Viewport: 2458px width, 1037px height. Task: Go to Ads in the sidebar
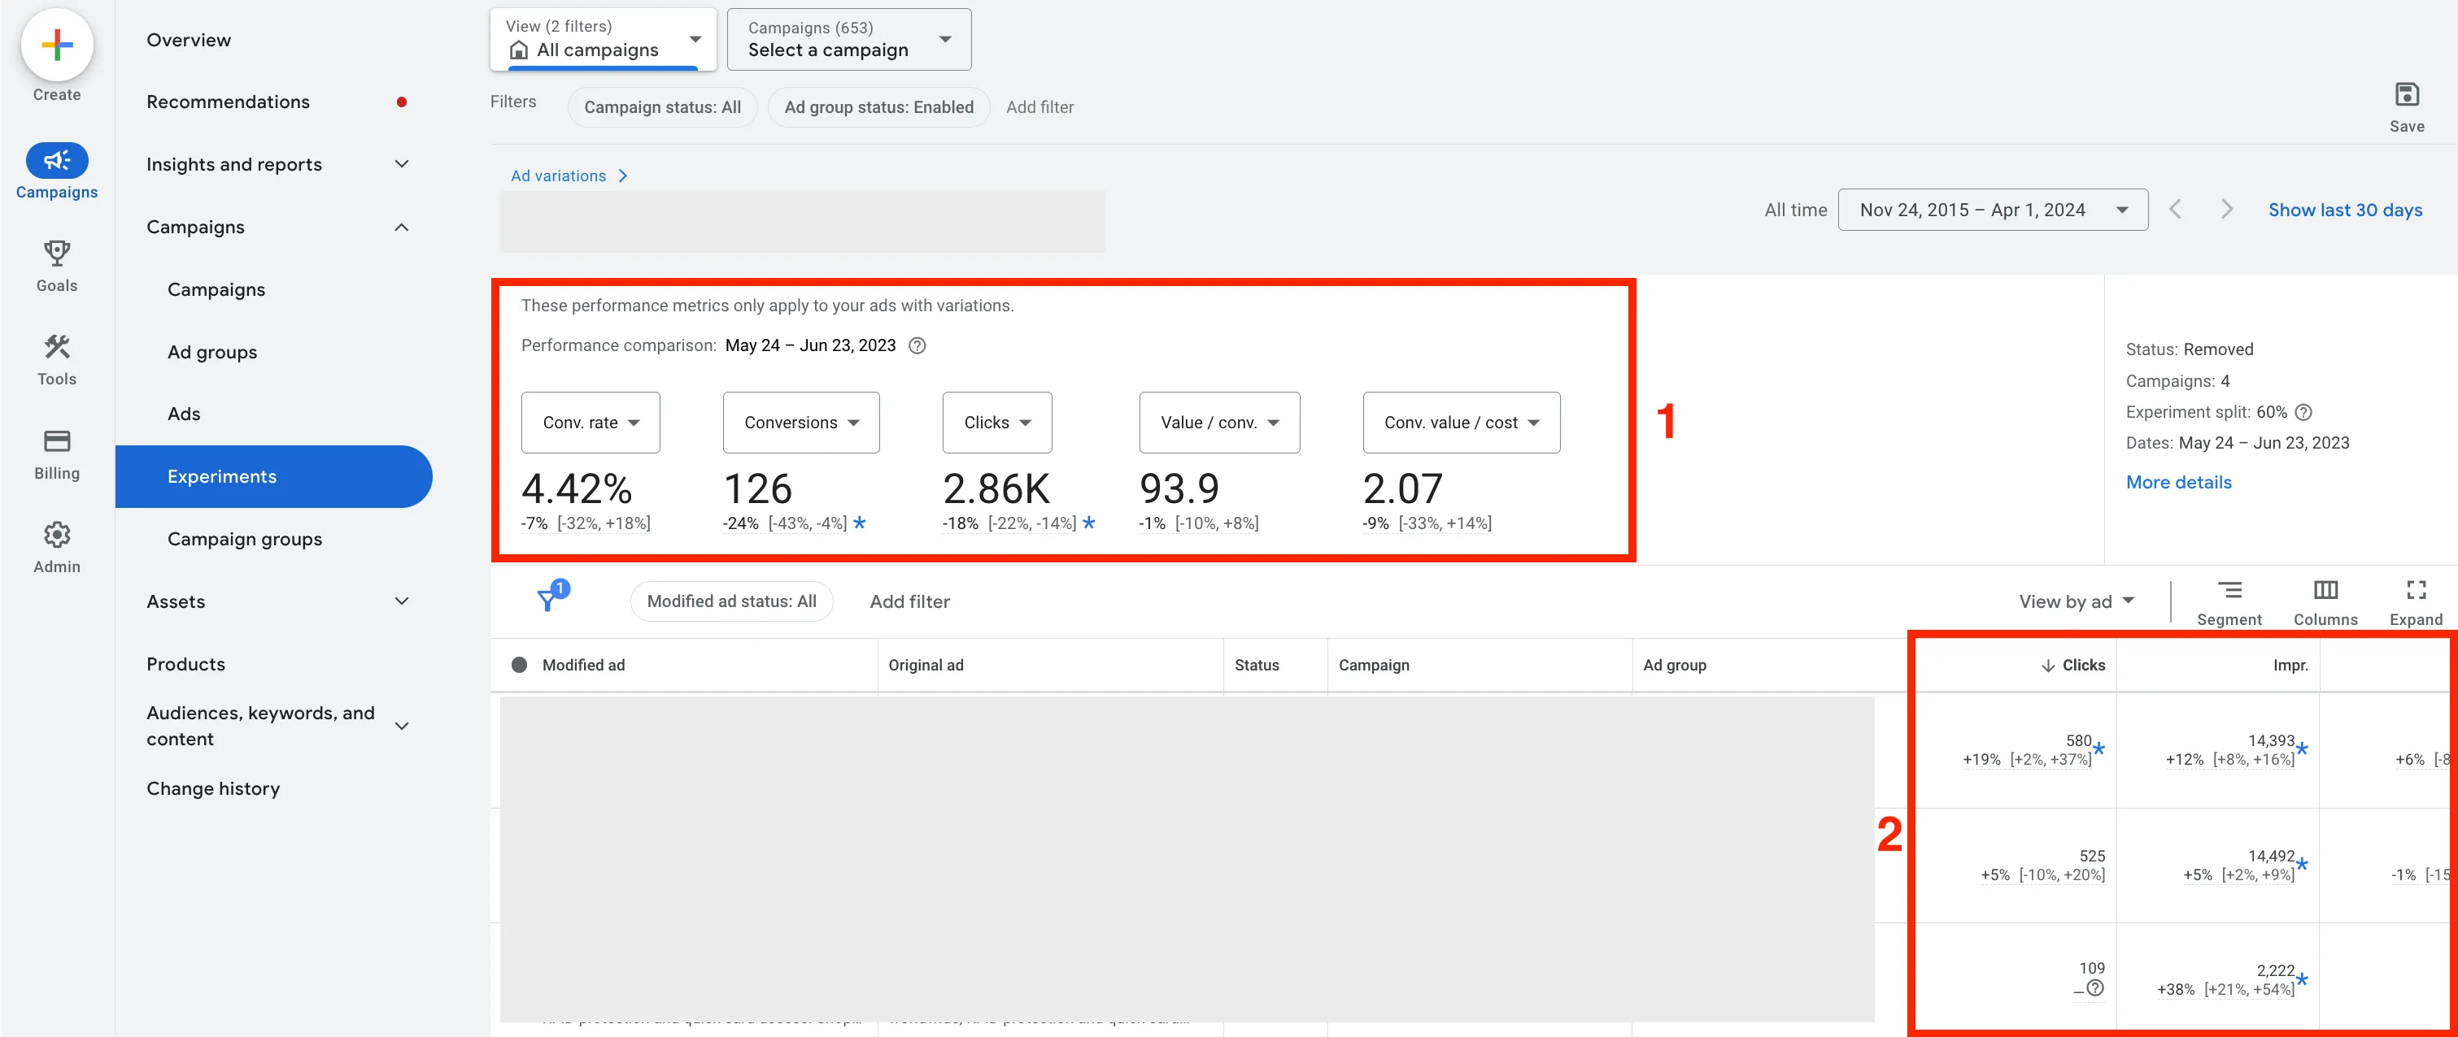pos(184,414)
